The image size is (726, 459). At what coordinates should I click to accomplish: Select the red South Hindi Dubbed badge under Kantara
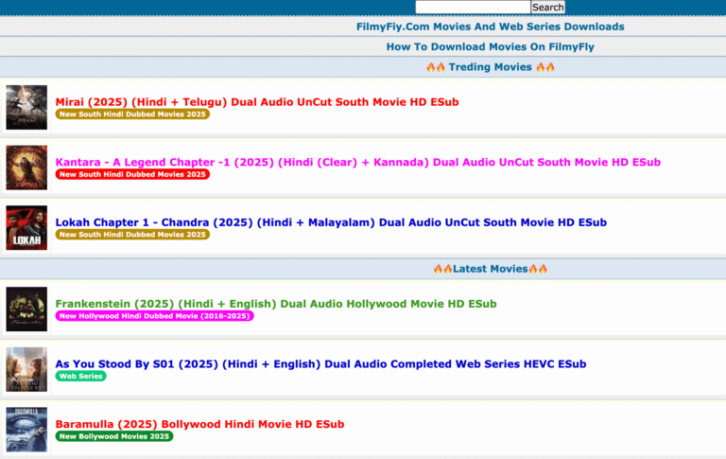tap(132, 175)
